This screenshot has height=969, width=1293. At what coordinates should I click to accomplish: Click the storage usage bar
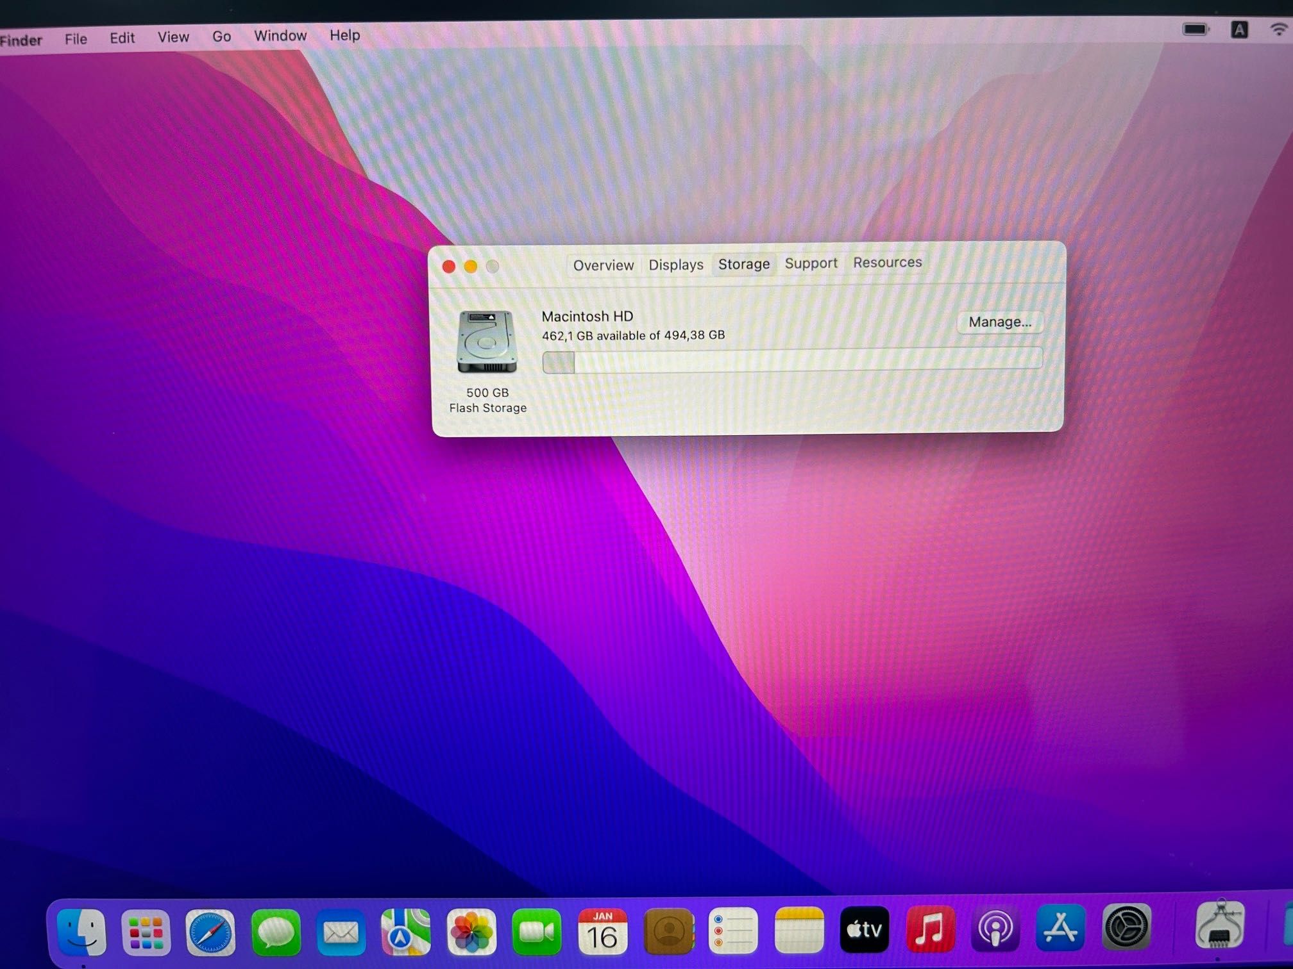click(x=792, y=360)
